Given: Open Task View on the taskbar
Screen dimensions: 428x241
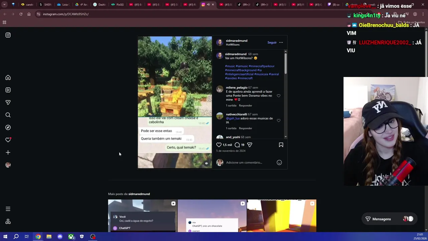Looking at the screenshot, I should click(x=27, y=237).
